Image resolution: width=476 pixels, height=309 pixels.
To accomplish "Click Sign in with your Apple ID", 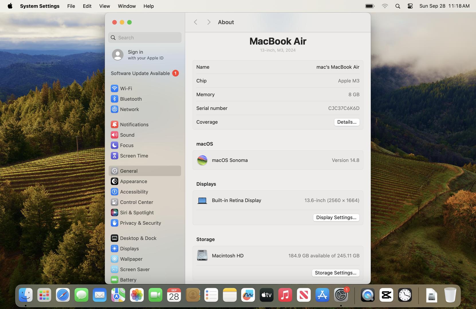I will tap(145, 55).
